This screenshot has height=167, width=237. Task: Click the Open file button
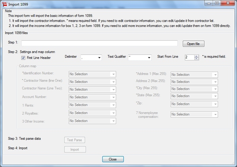(194, 43)
